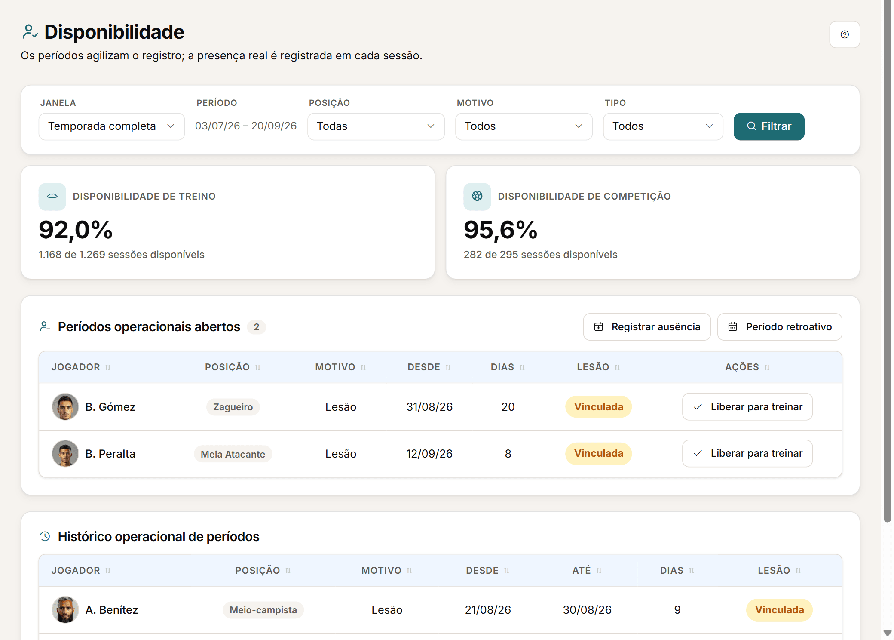Liberar para treinar for B. Peralta
The width and height of the screenshot is (894, 640).
tap(747, 453)
